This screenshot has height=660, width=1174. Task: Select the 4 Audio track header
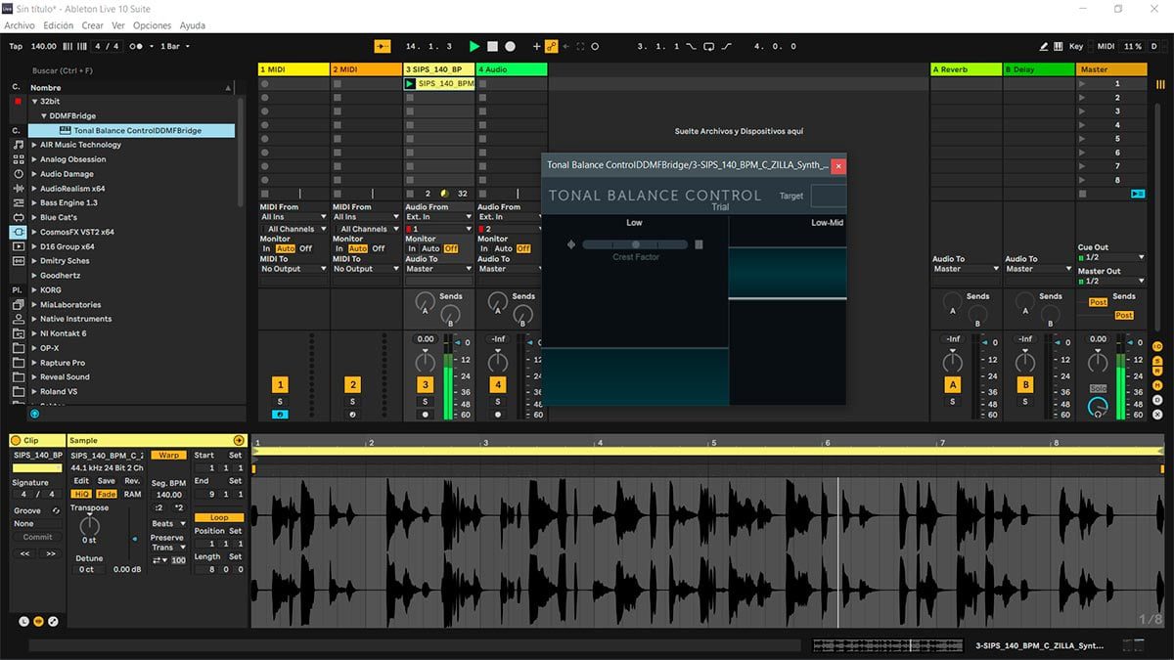coord(512,69)
